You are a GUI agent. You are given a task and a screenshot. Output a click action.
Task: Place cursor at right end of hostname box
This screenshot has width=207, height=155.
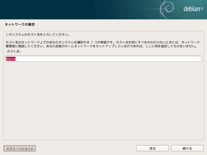coord(199,59)
